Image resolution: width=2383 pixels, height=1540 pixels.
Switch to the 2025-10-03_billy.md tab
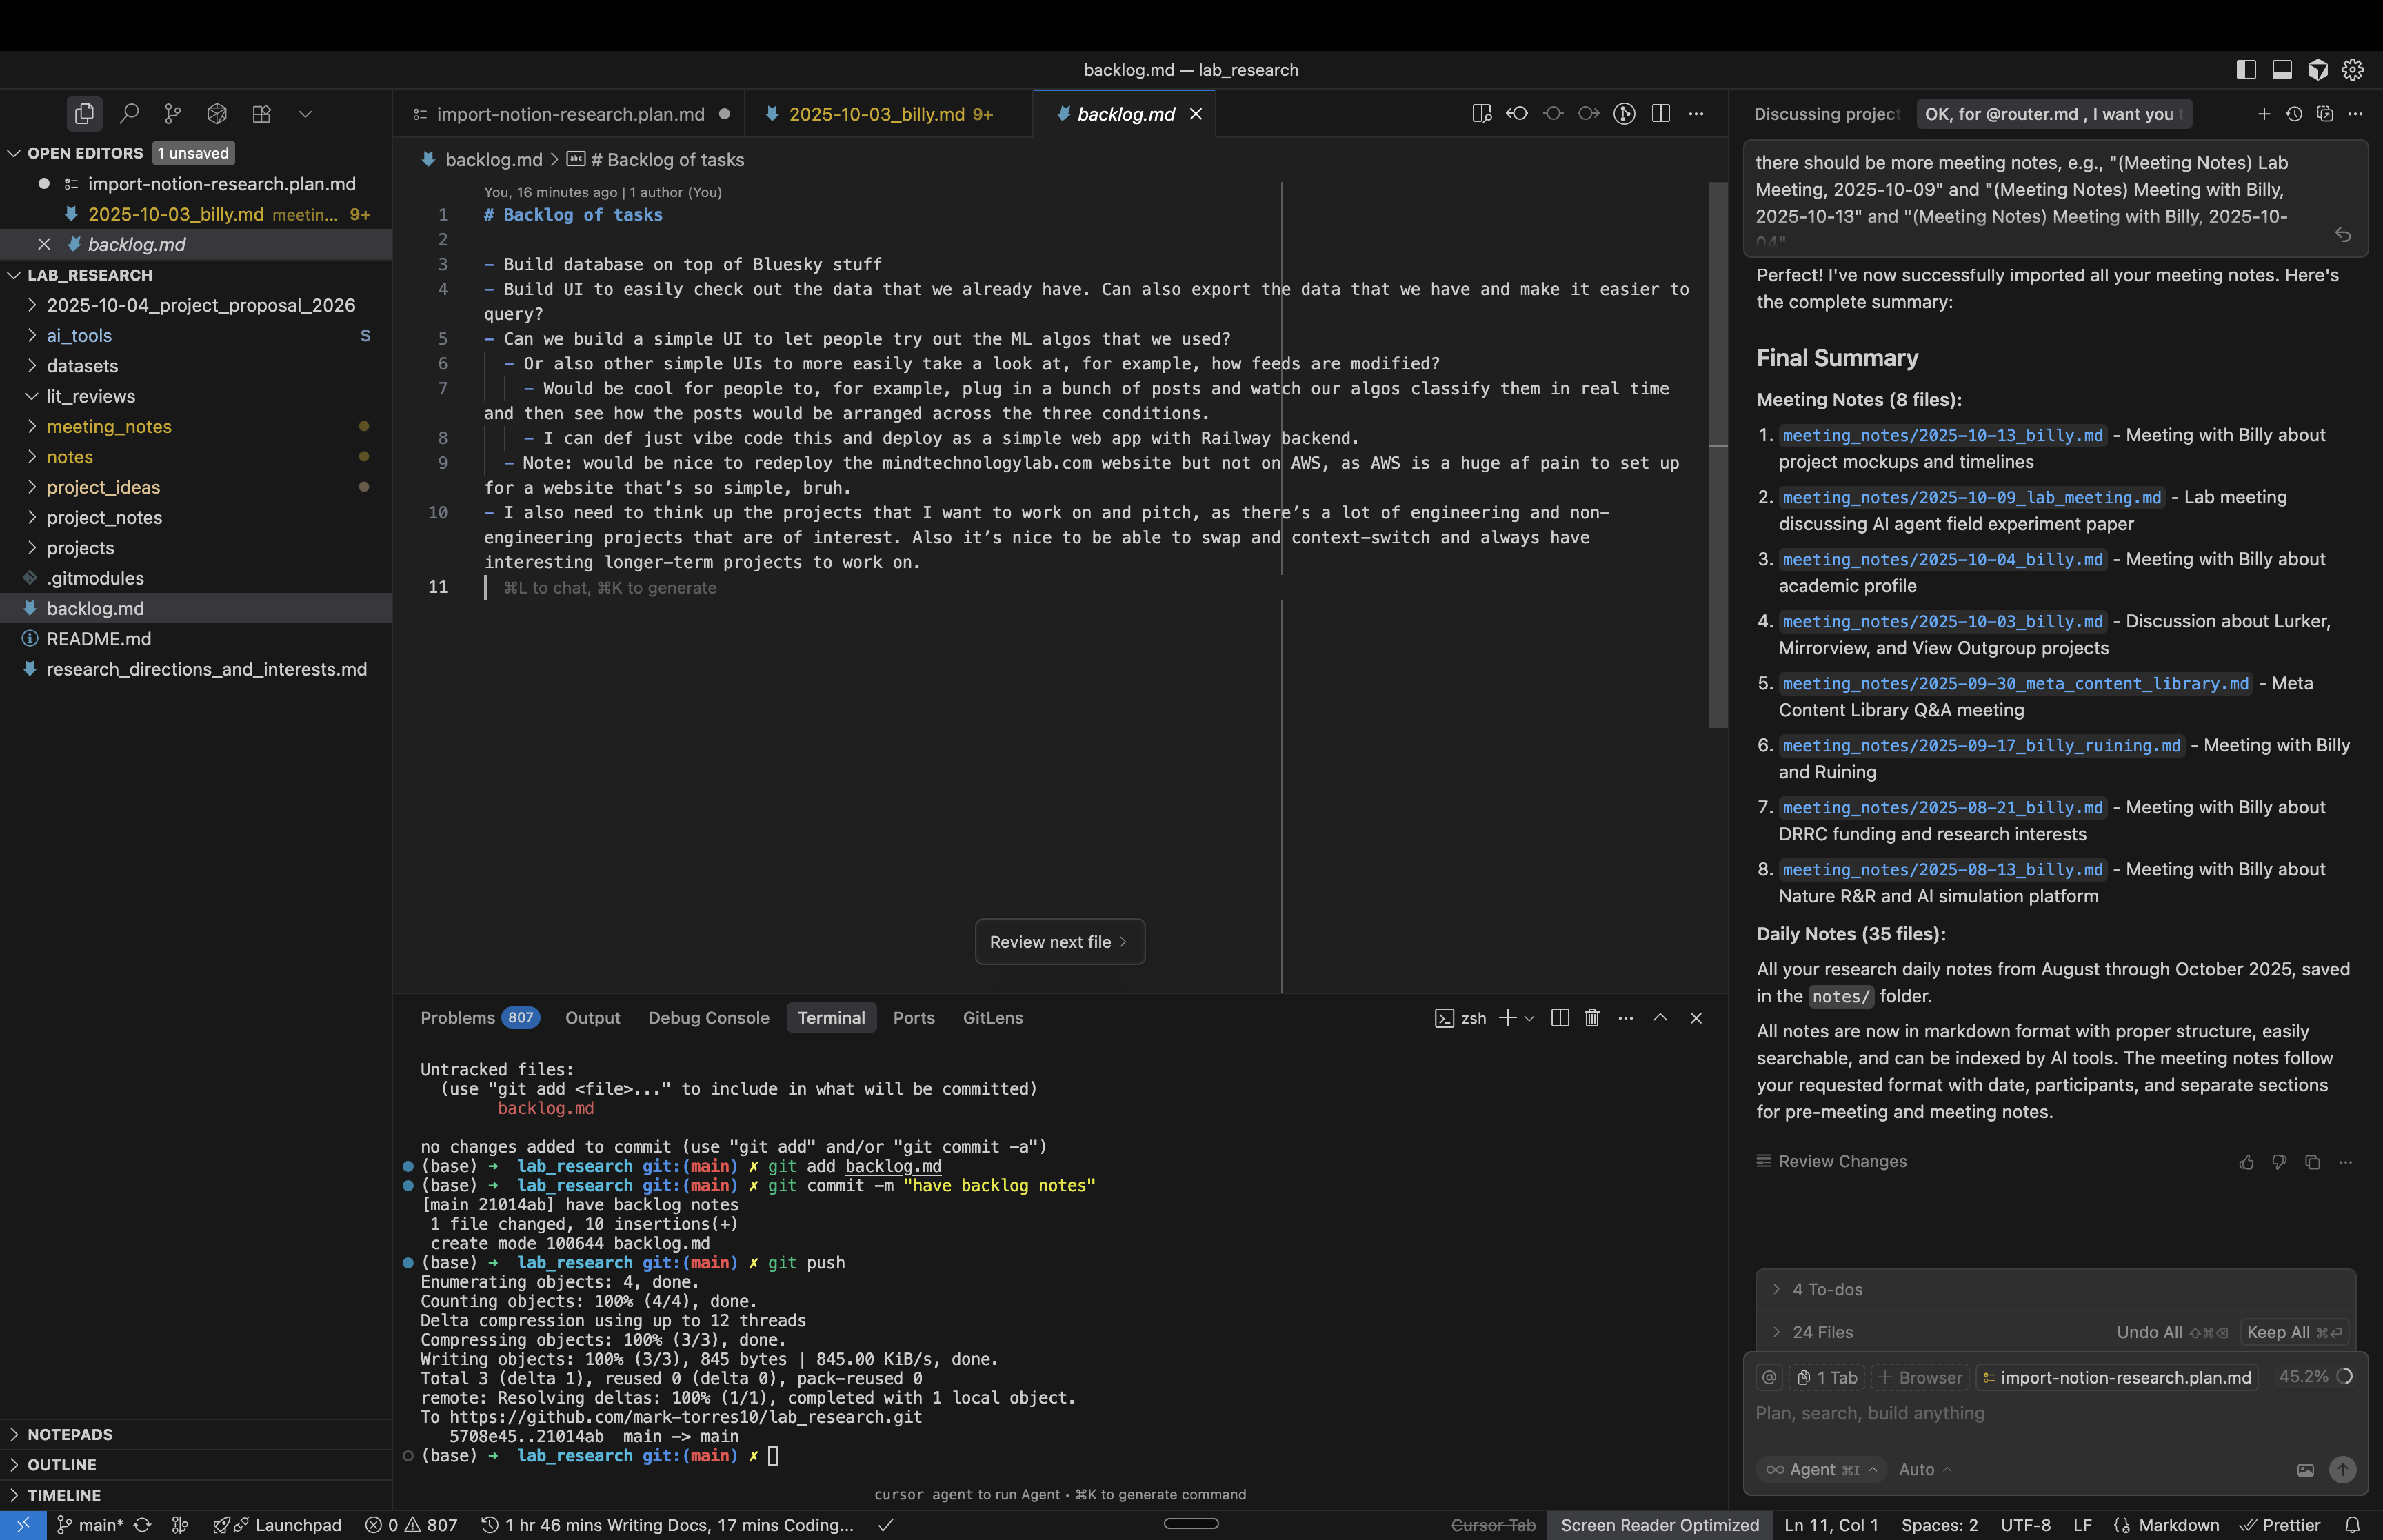click(x=877, y=114)
